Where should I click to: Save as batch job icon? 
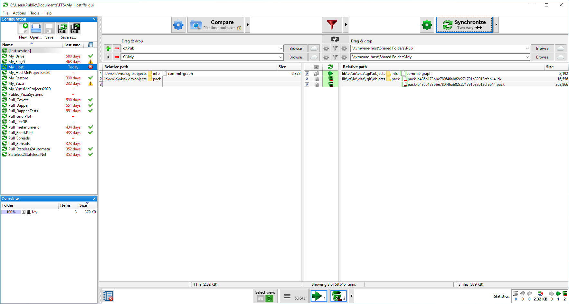(x=75, y=29)
